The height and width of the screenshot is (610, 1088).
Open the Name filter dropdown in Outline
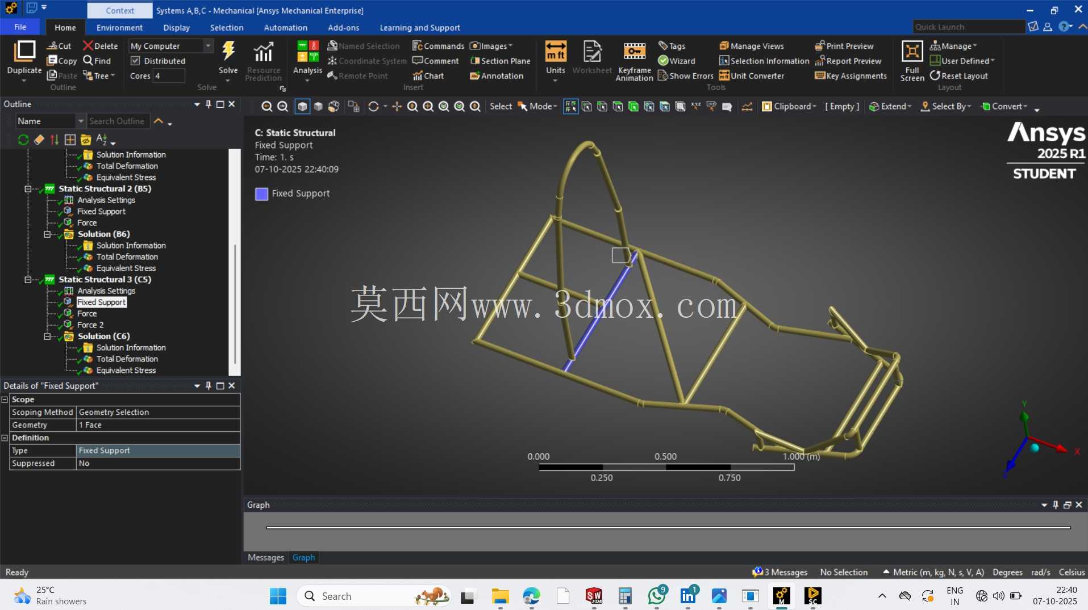[x=81, y=121]
